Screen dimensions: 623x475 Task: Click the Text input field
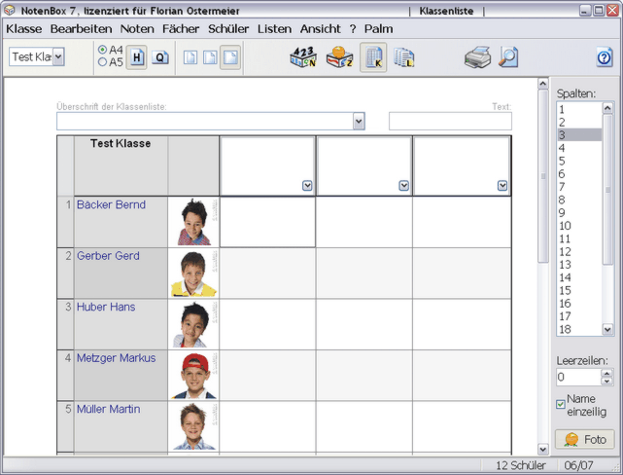tap(450, 122)
